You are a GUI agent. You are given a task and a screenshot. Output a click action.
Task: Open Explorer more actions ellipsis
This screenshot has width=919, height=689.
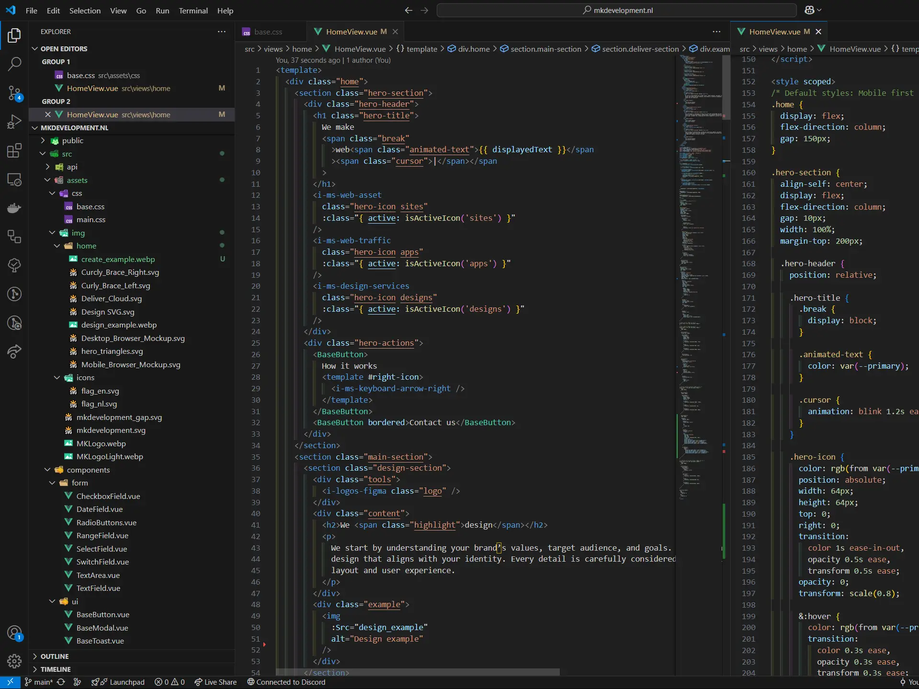(221, 32)
